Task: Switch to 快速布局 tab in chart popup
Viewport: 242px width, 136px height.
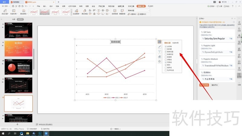Action: tap(175, 43)
